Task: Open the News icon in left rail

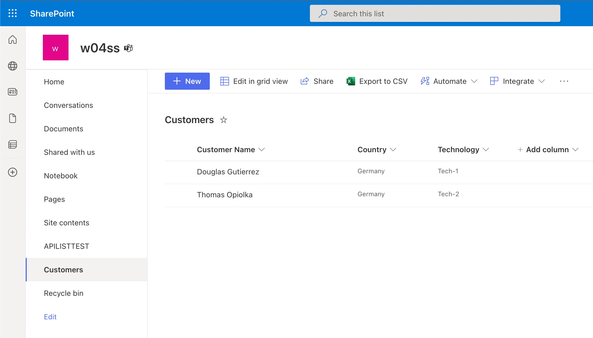Action: [13, 92]
